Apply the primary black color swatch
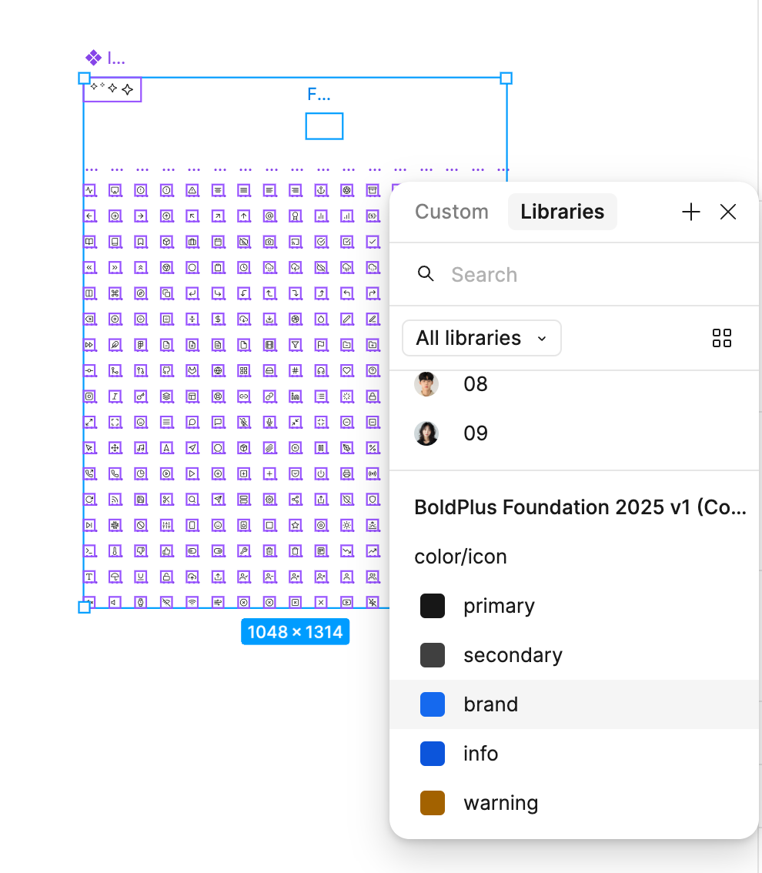The image size is (762, 873). click(433, 606)
